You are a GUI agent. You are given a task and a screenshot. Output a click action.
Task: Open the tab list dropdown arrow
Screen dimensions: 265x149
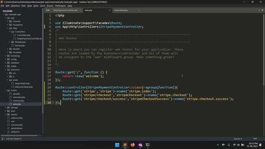pos(263,10)
